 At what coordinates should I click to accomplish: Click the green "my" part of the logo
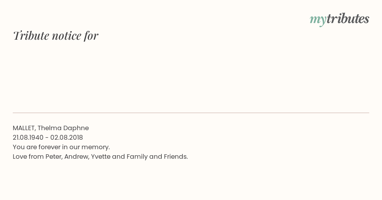pos(318,20)
